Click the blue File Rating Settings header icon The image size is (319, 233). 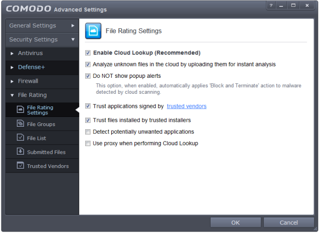(93, 31)
